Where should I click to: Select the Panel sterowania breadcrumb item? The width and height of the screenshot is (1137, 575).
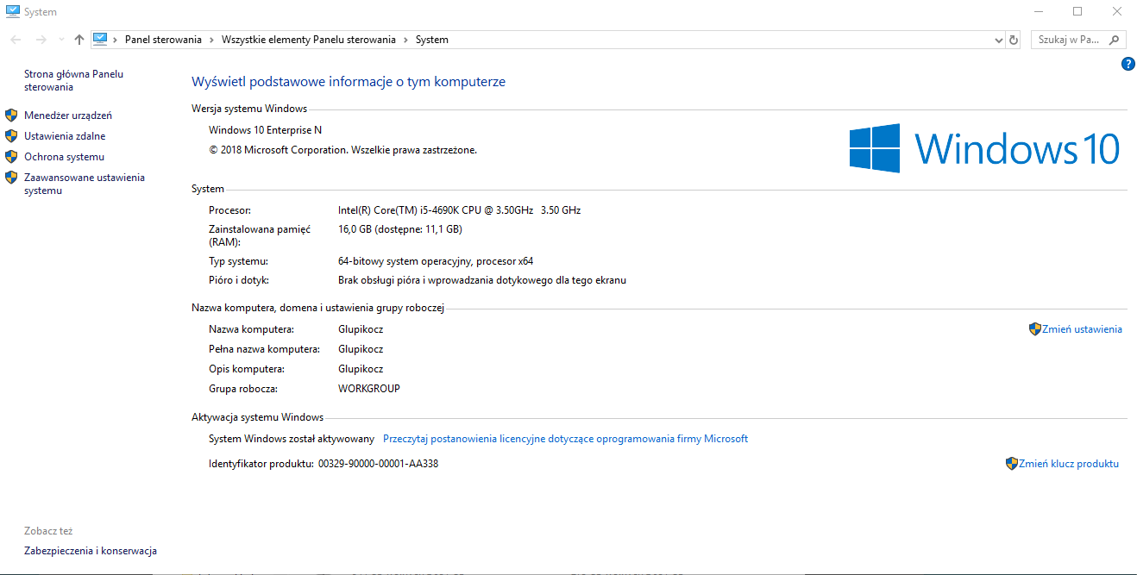tap(163, 40)
